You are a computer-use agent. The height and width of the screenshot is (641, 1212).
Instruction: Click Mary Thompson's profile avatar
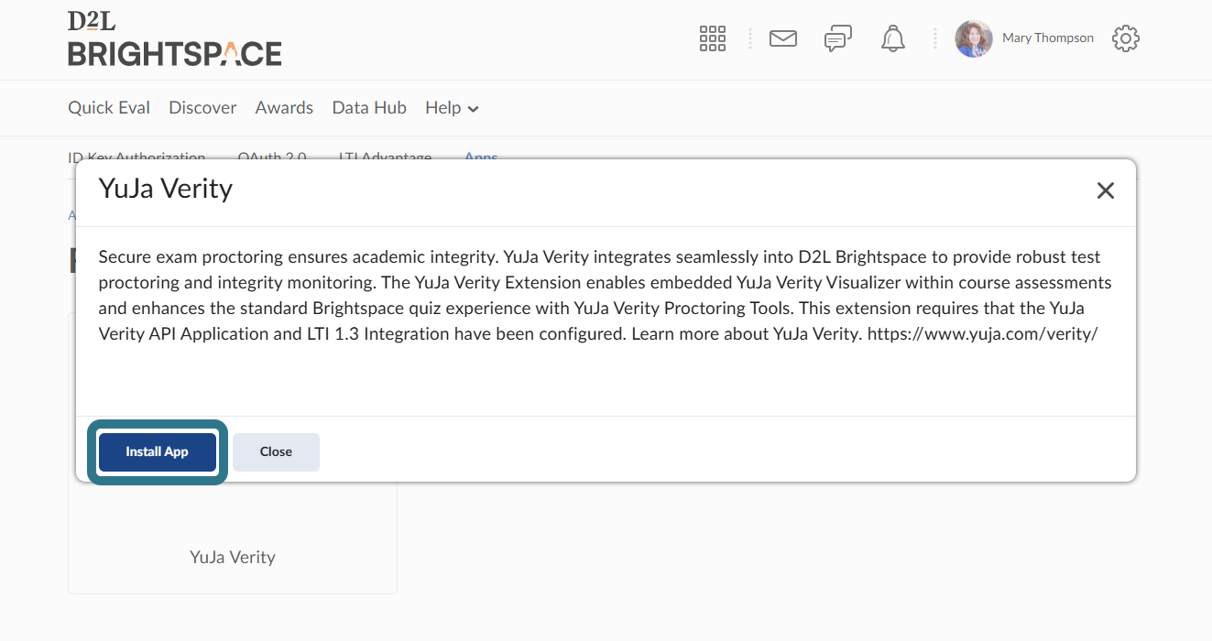974,38
